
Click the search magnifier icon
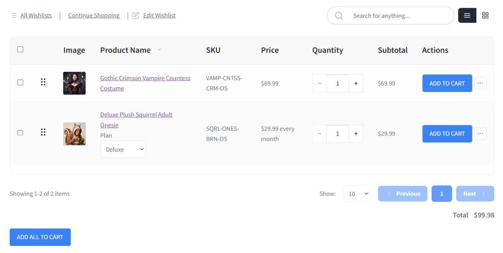point(339,16)
